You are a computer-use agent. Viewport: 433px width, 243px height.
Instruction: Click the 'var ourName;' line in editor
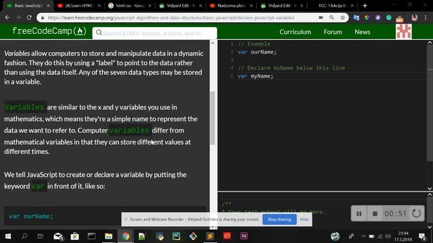point(257,52)
